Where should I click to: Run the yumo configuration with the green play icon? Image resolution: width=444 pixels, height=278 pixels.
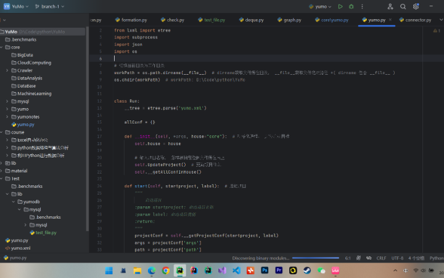(340, 7)
